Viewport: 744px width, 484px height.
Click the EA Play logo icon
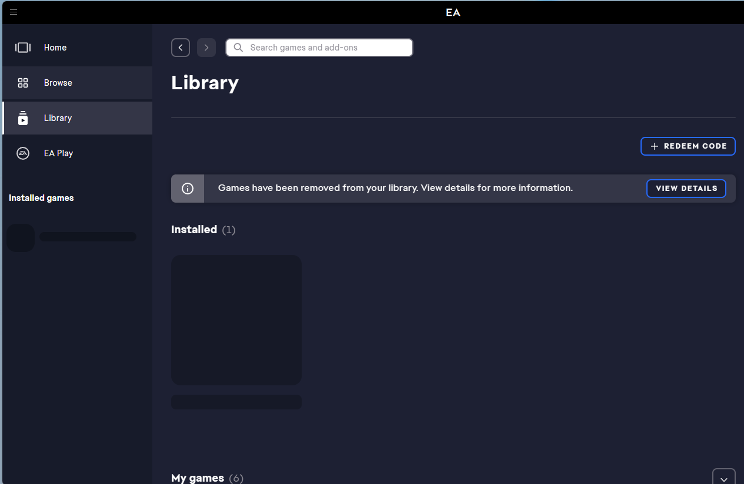(x=23, y=153)
